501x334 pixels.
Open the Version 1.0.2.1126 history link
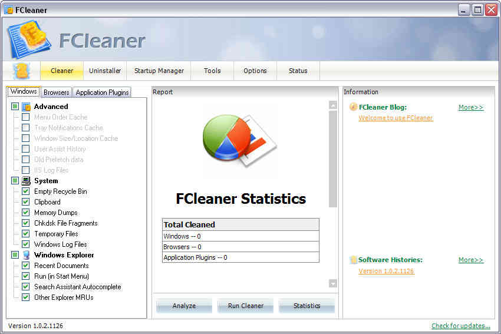click(386, 271)
